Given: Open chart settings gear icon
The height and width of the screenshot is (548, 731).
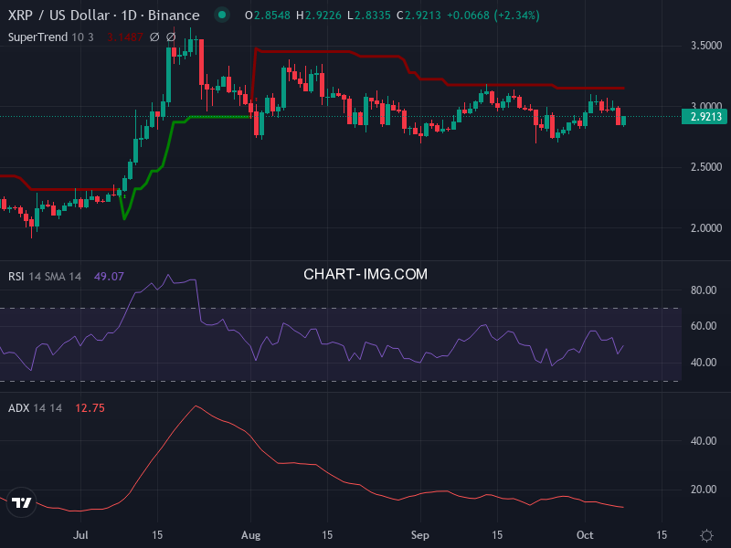Looking at the screenshot, I should (706, 534).
